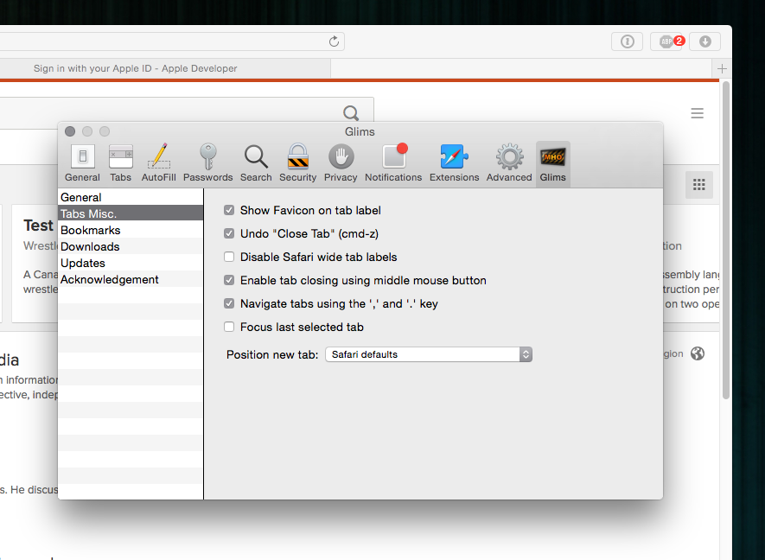Screen dimensions: 765x560
Task: Open the Search preferences pane
Action: 256,163
